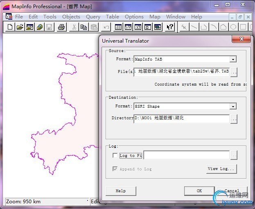255x209 pixels.
Task: Select the Arc drawing tool
Action: click(x=214, y=27)
